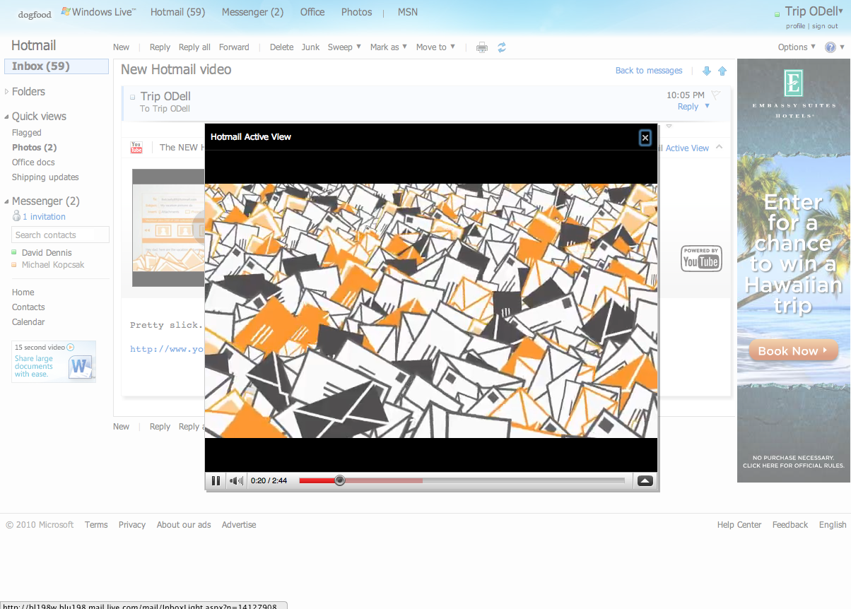The image size is (851, 609).
Task: Open the Contacts link
Action: [28, 307]
